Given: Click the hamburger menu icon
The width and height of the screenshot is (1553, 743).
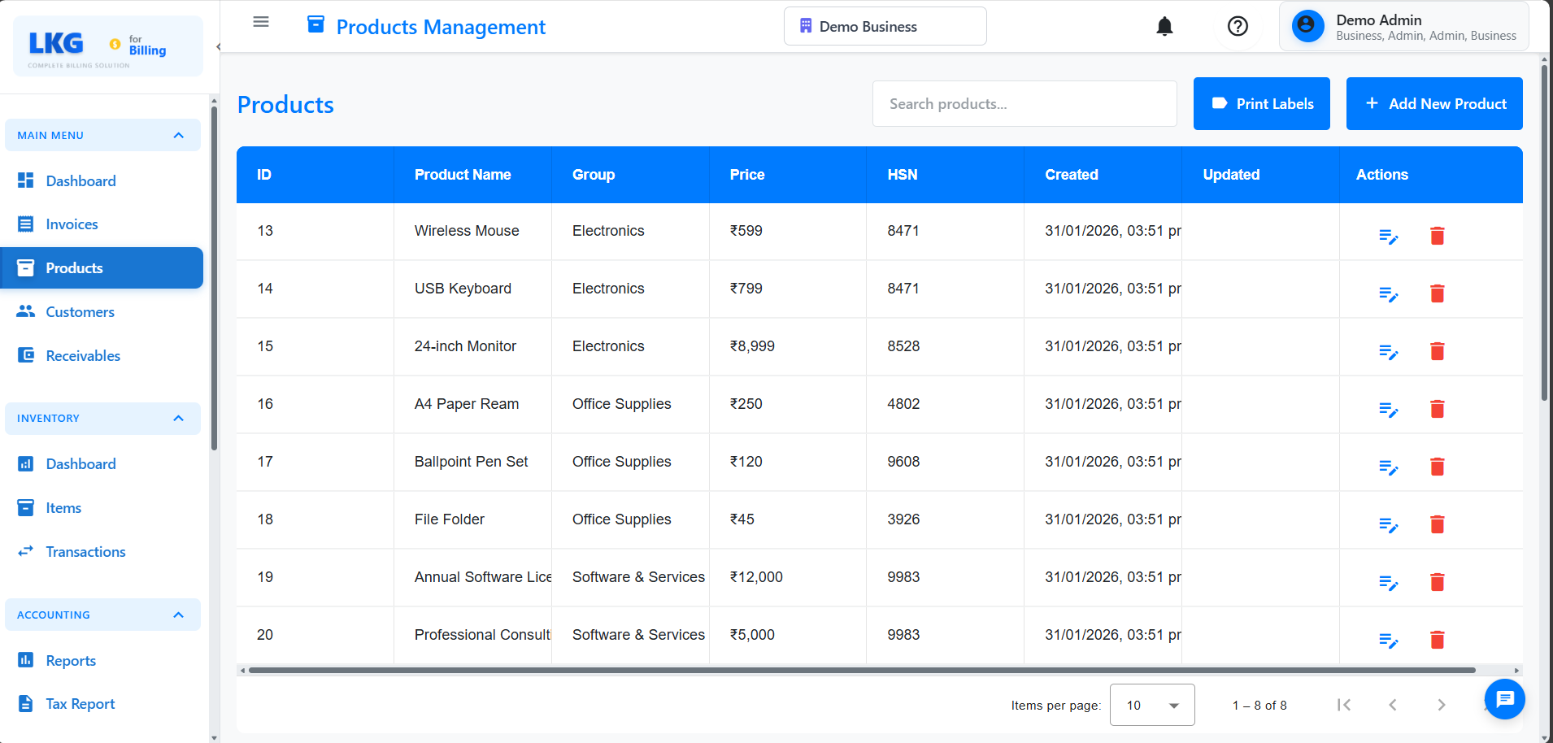Looking at the screenshot, I should point(261,22).
